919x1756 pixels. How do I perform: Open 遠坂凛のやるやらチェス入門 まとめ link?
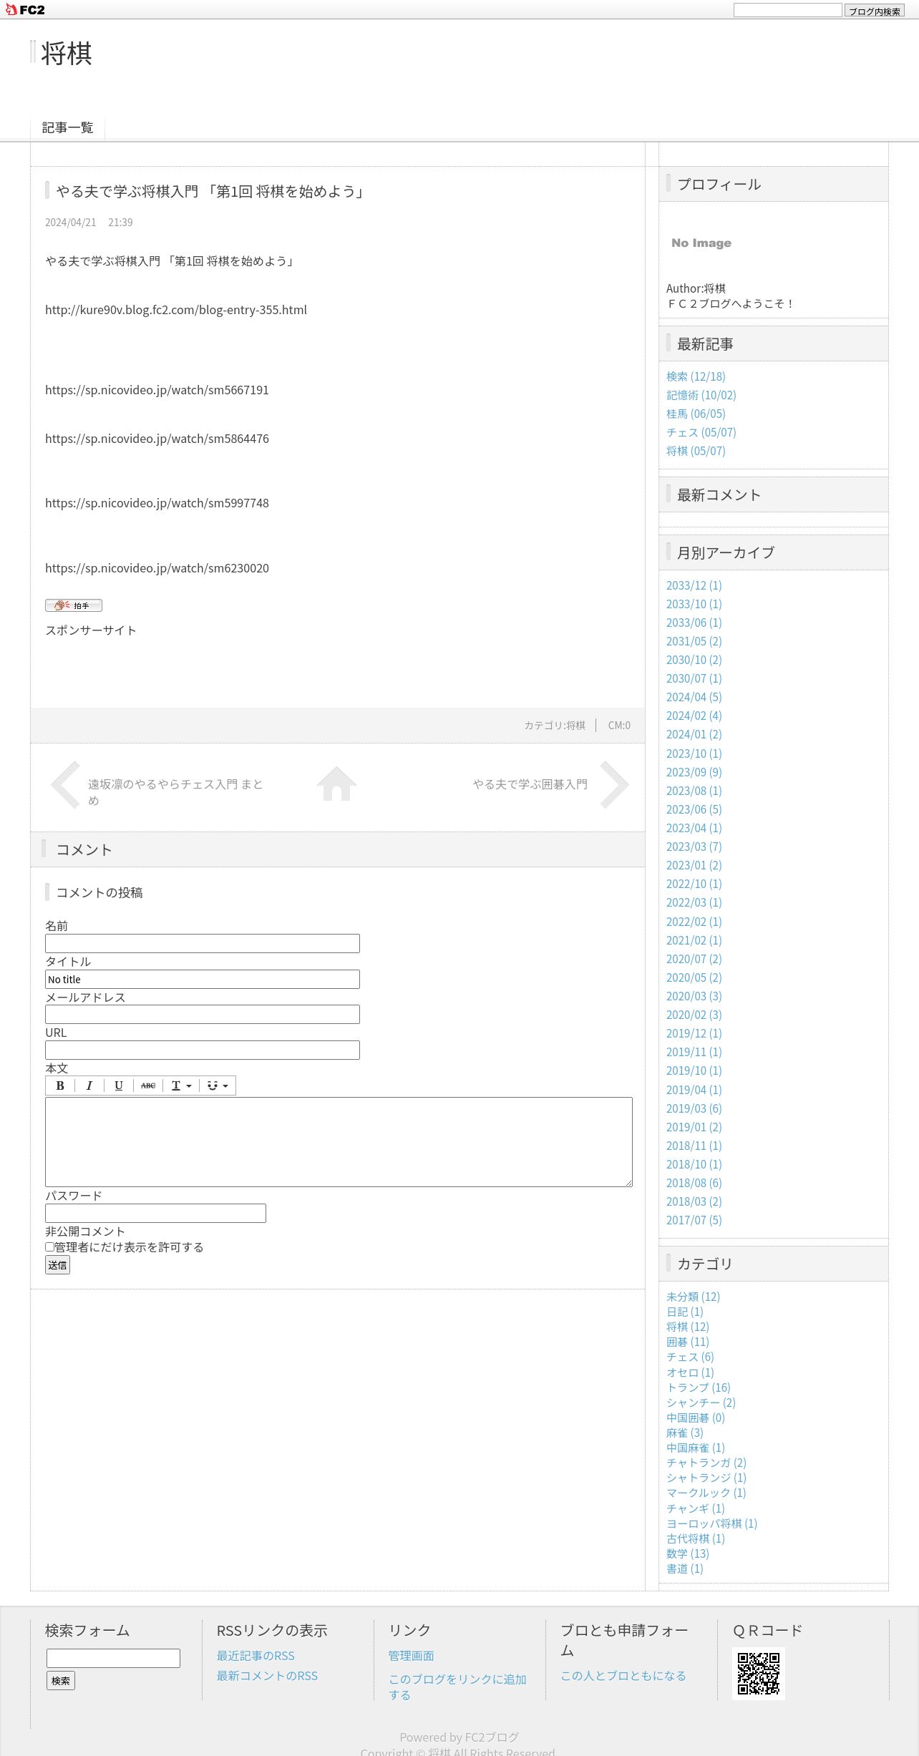pyautogui.click(x=175, y=792)
